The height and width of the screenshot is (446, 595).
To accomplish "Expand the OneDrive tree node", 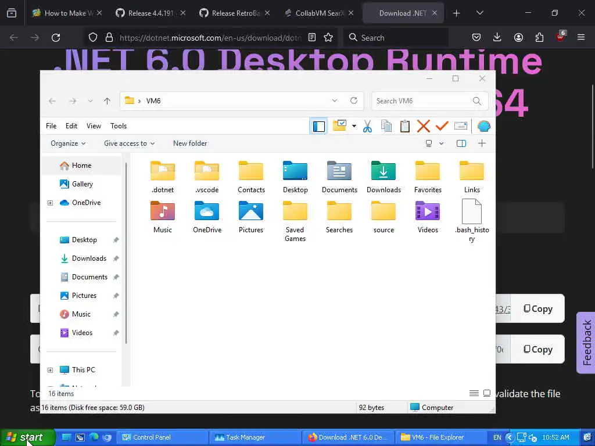I will click(50, 203).
